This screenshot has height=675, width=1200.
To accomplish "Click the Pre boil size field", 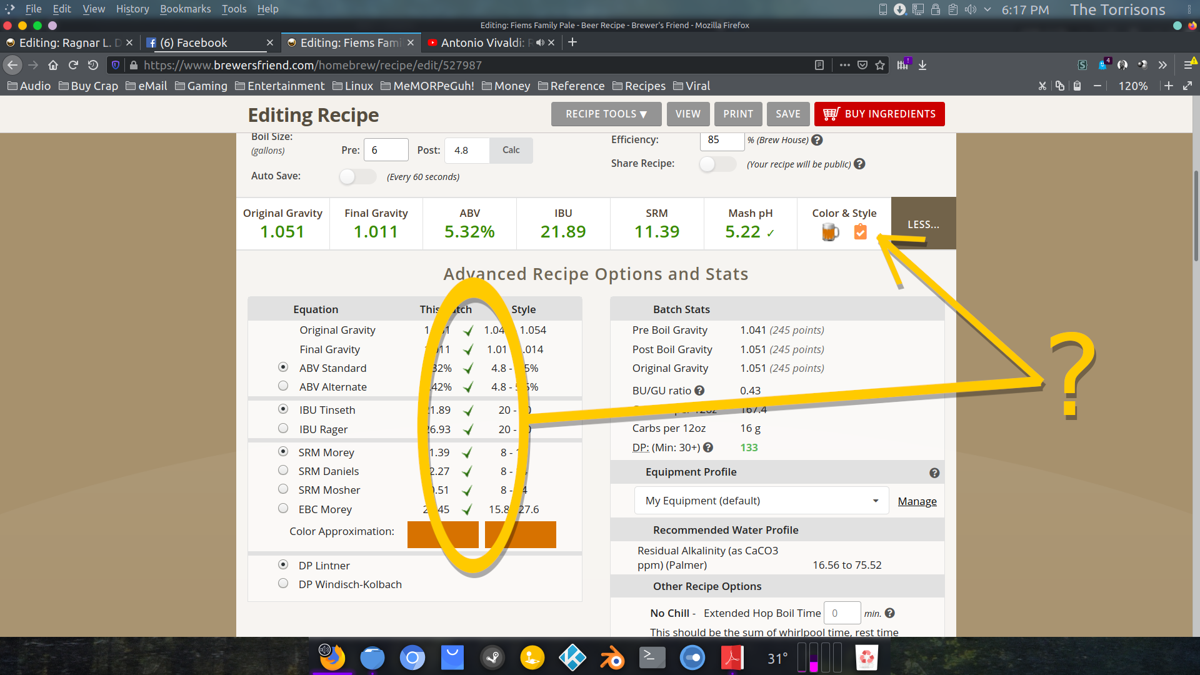I will click(386, 150).
